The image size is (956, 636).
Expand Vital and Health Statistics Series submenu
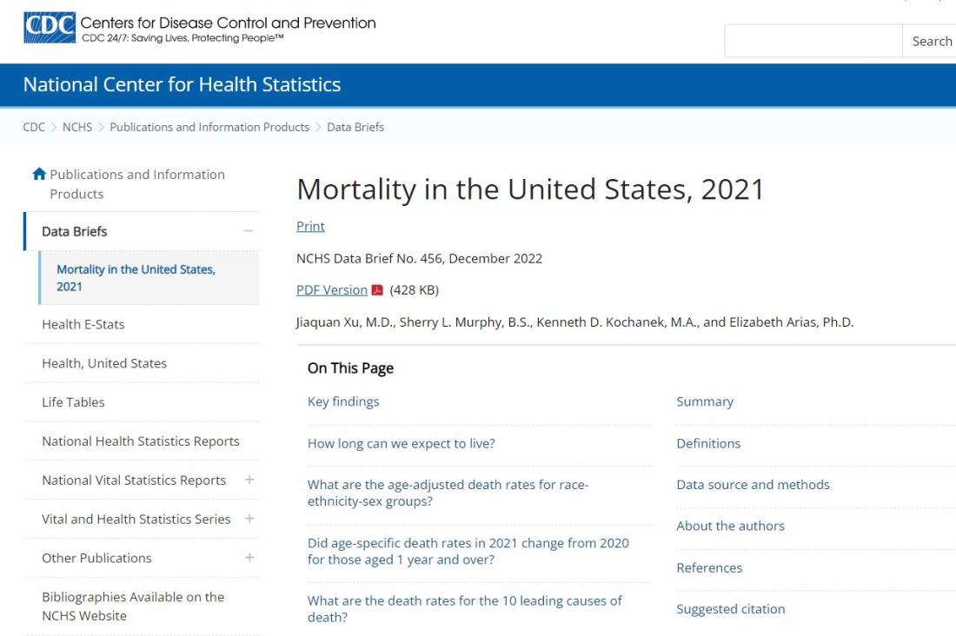tap(249, 519)
